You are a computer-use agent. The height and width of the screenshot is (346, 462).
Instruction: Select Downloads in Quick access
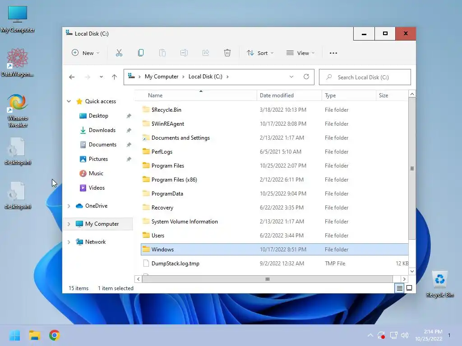[x=102, y=130]
